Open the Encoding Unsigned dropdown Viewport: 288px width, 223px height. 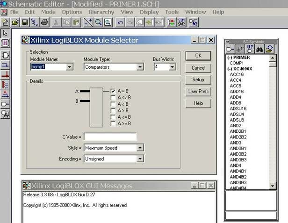coord(140,159)
